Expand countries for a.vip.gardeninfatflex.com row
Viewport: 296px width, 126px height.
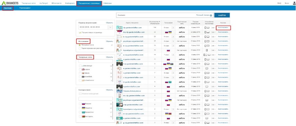coord(173,55)
